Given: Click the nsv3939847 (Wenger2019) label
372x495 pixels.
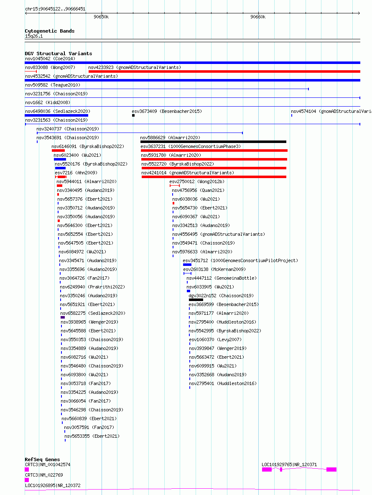Looking at the screenshot, I should (218, 349).
